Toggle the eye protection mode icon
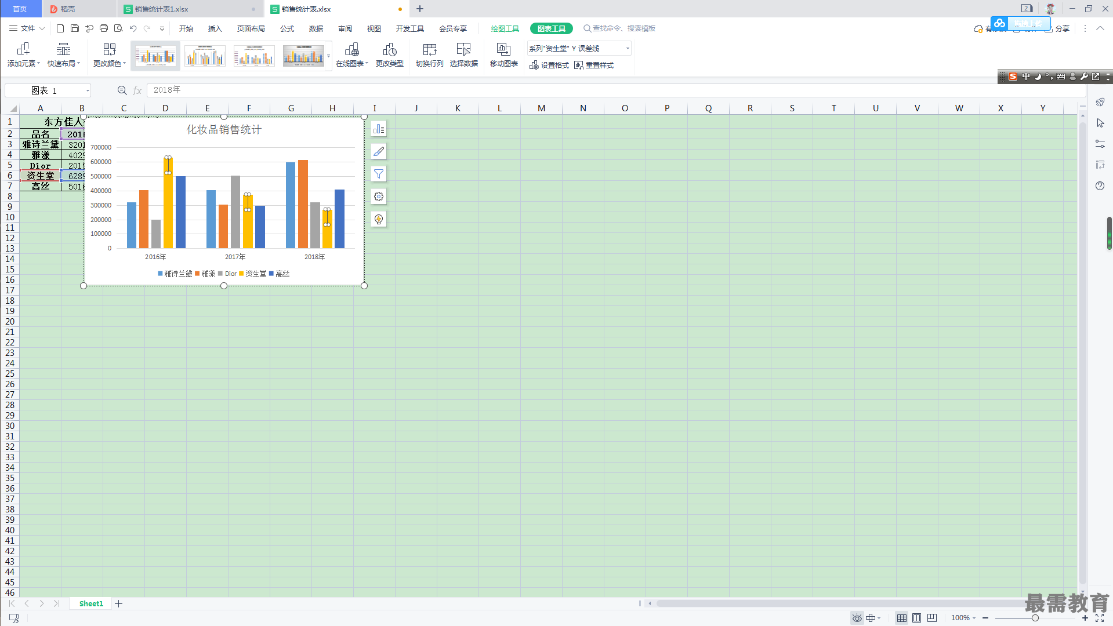The image size is (1113, 626). (857, 618)
